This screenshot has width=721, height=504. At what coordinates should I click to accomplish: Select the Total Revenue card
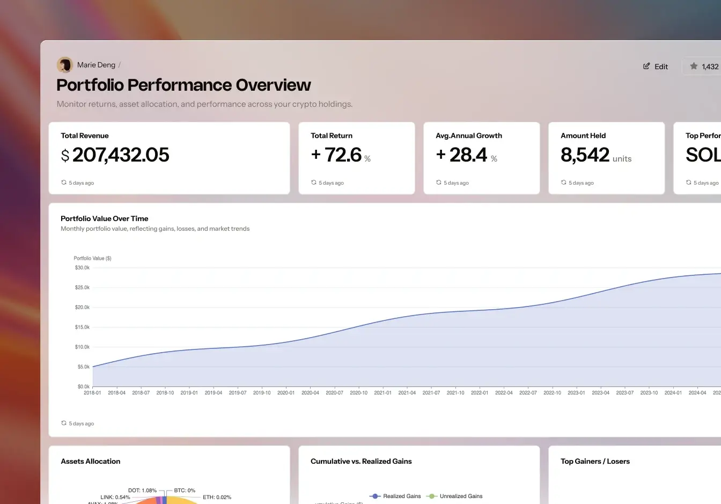(x=169, y=158)
